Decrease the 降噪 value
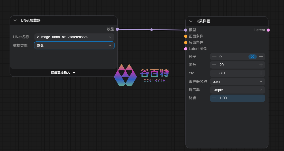The image size is (284, 151). [214, 98]
